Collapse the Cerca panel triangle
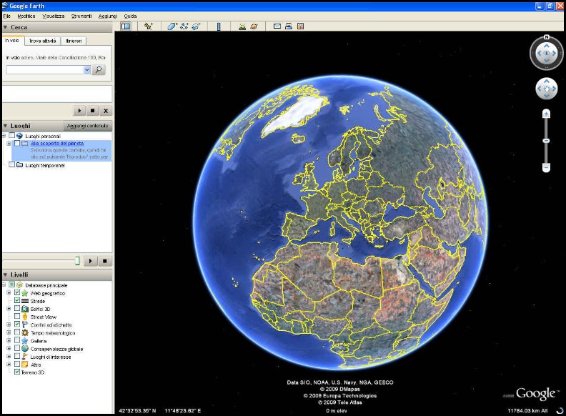The width and height of the screenshot is (566, 416). (6, 27)
